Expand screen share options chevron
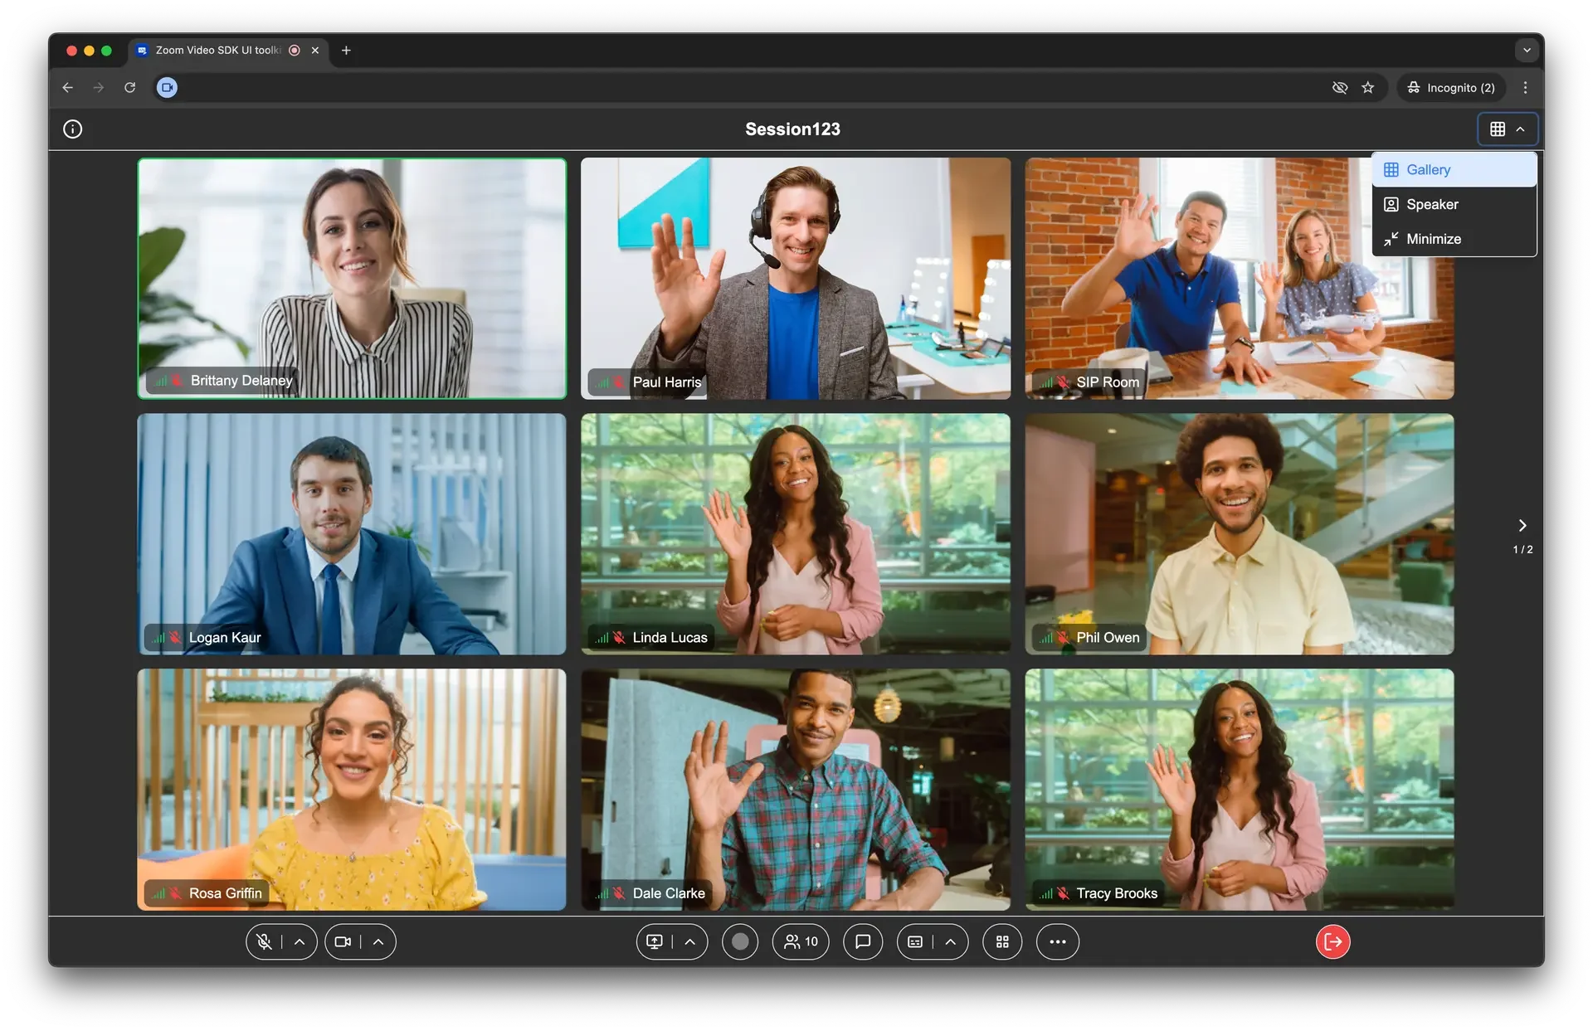Viewport: 1593px width, 1031px height. point(689,941)
